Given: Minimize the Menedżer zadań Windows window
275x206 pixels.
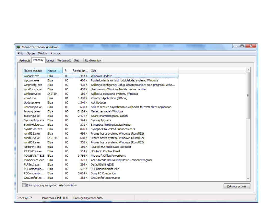Looking at the screenshot, I should (236, 46).
